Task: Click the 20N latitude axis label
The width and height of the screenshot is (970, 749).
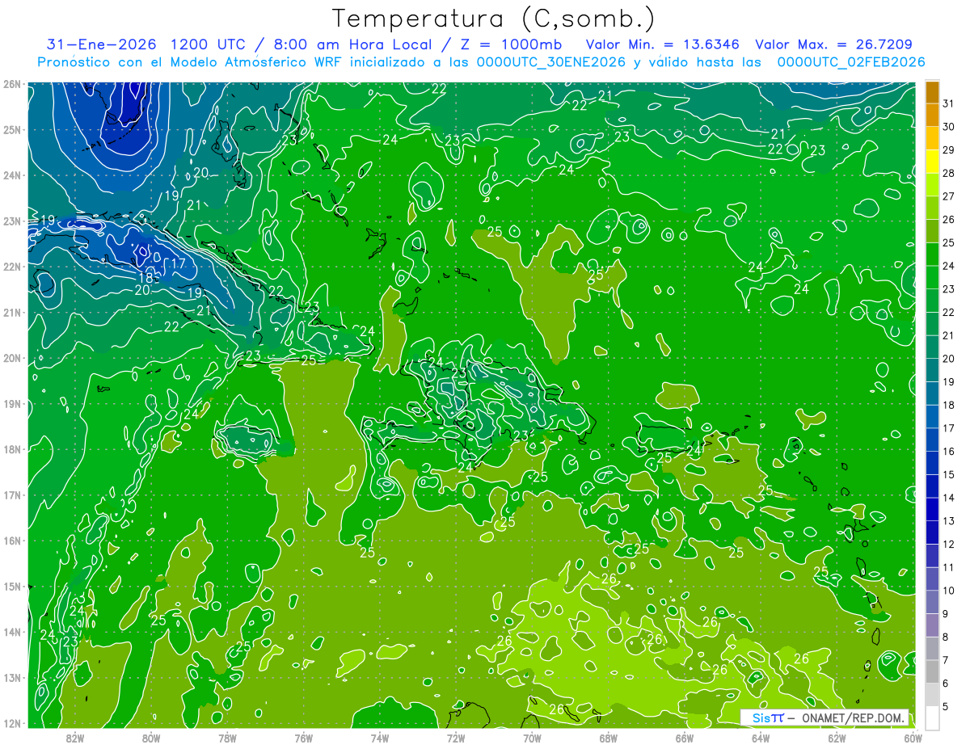Action: (11, 358)
